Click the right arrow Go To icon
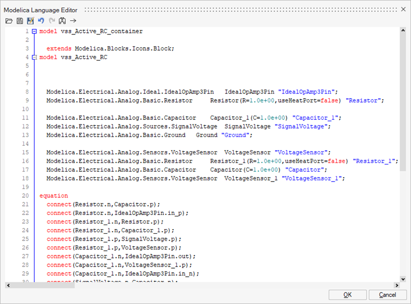411x304 pixels. click(x=73, y=21)
